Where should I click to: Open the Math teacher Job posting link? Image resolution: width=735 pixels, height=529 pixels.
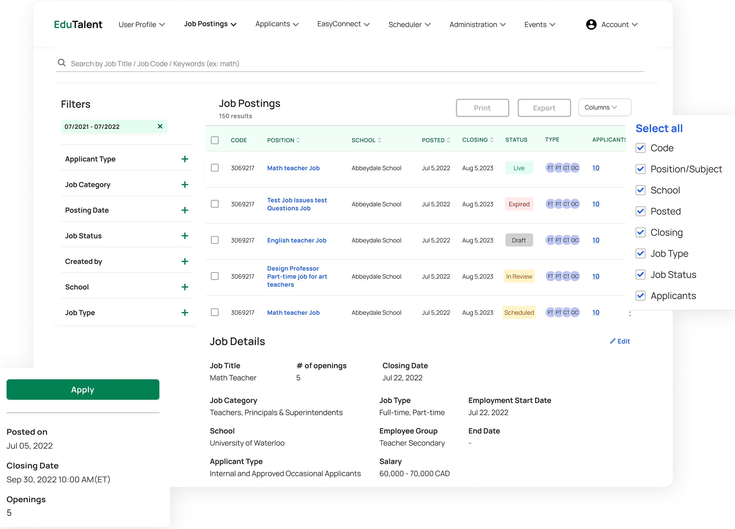pos(293,168)
